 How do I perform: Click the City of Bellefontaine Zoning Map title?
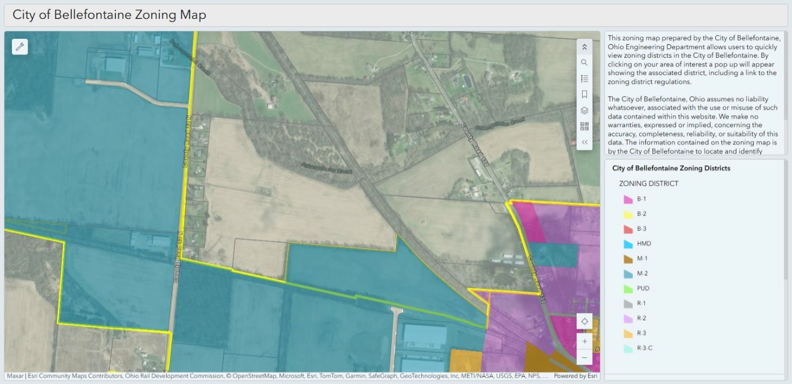[x=110, y=15]
